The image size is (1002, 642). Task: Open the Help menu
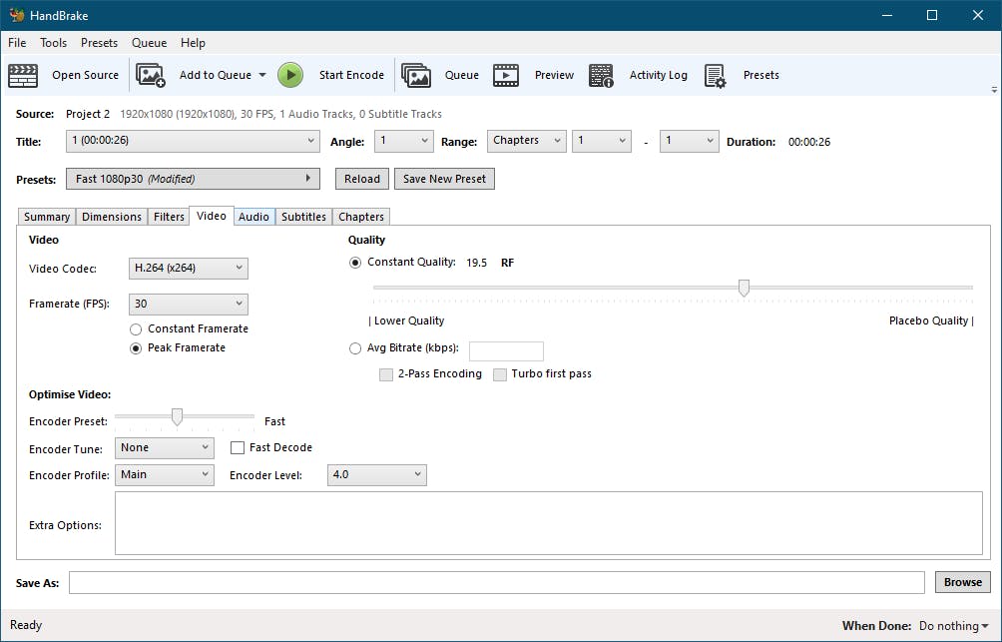[193, 43]
